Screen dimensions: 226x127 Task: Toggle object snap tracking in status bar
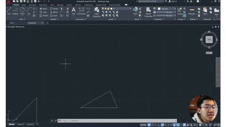(174, 125)
